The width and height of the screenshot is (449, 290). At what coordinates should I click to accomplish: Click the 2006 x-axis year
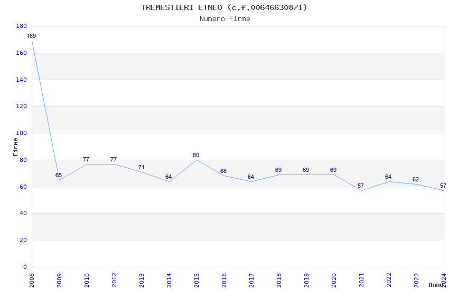[32, 281]
